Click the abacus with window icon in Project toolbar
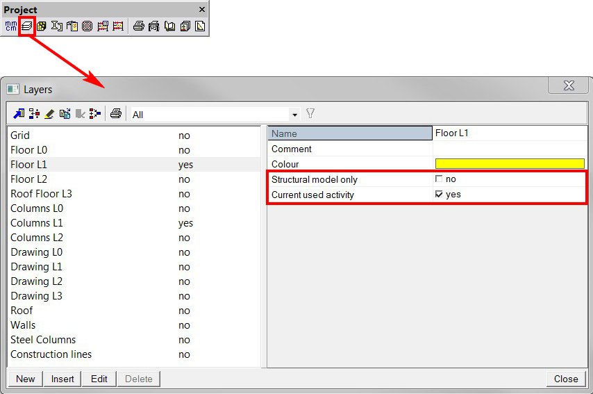Screen dimensions: 593x394 [103, 26]
